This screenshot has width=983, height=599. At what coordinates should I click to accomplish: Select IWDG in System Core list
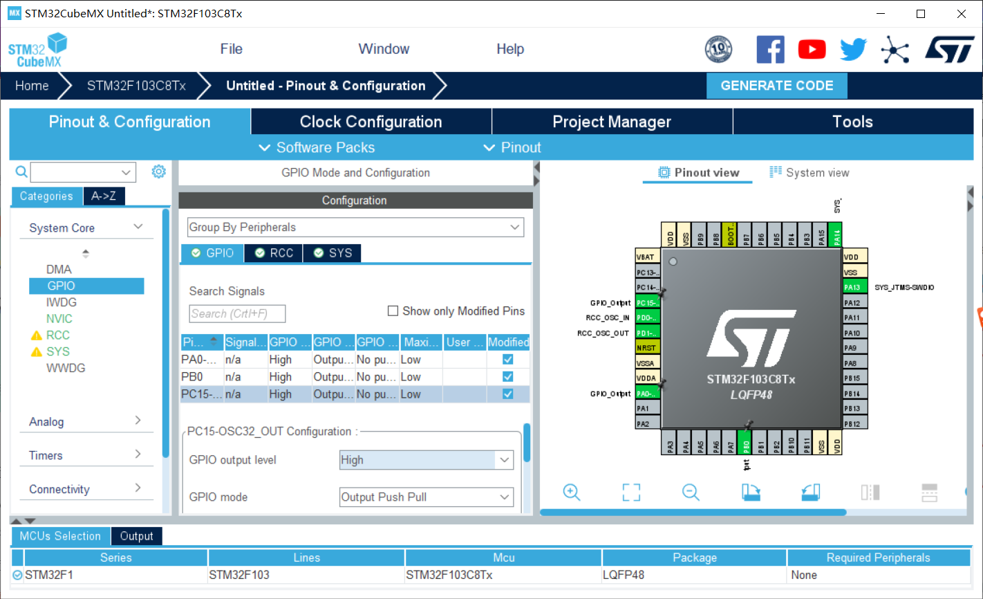(62, 302)
